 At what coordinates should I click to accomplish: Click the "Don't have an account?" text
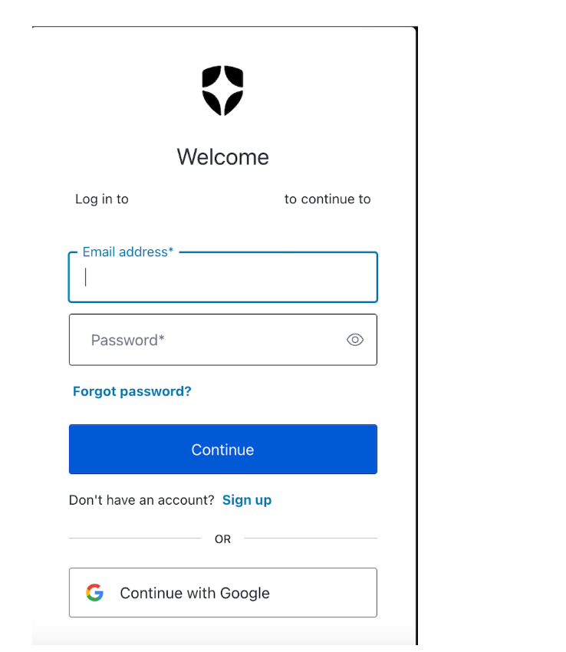click(x=141, y=500)
